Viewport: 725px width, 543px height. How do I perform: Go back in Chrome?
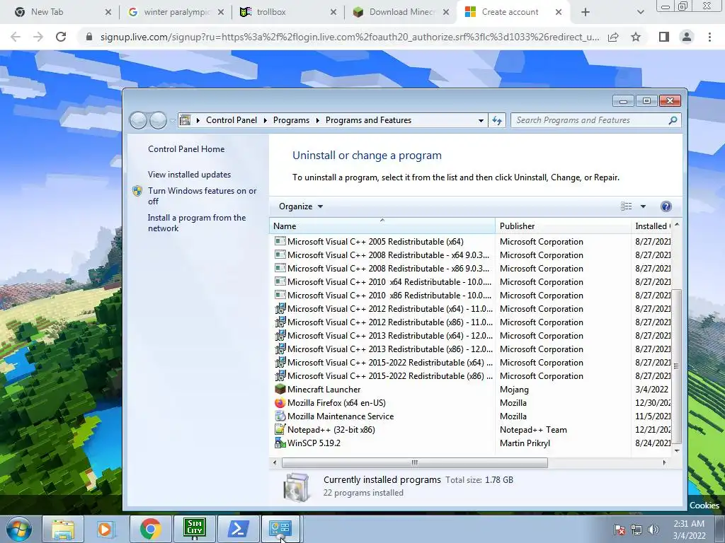(16, 37)
